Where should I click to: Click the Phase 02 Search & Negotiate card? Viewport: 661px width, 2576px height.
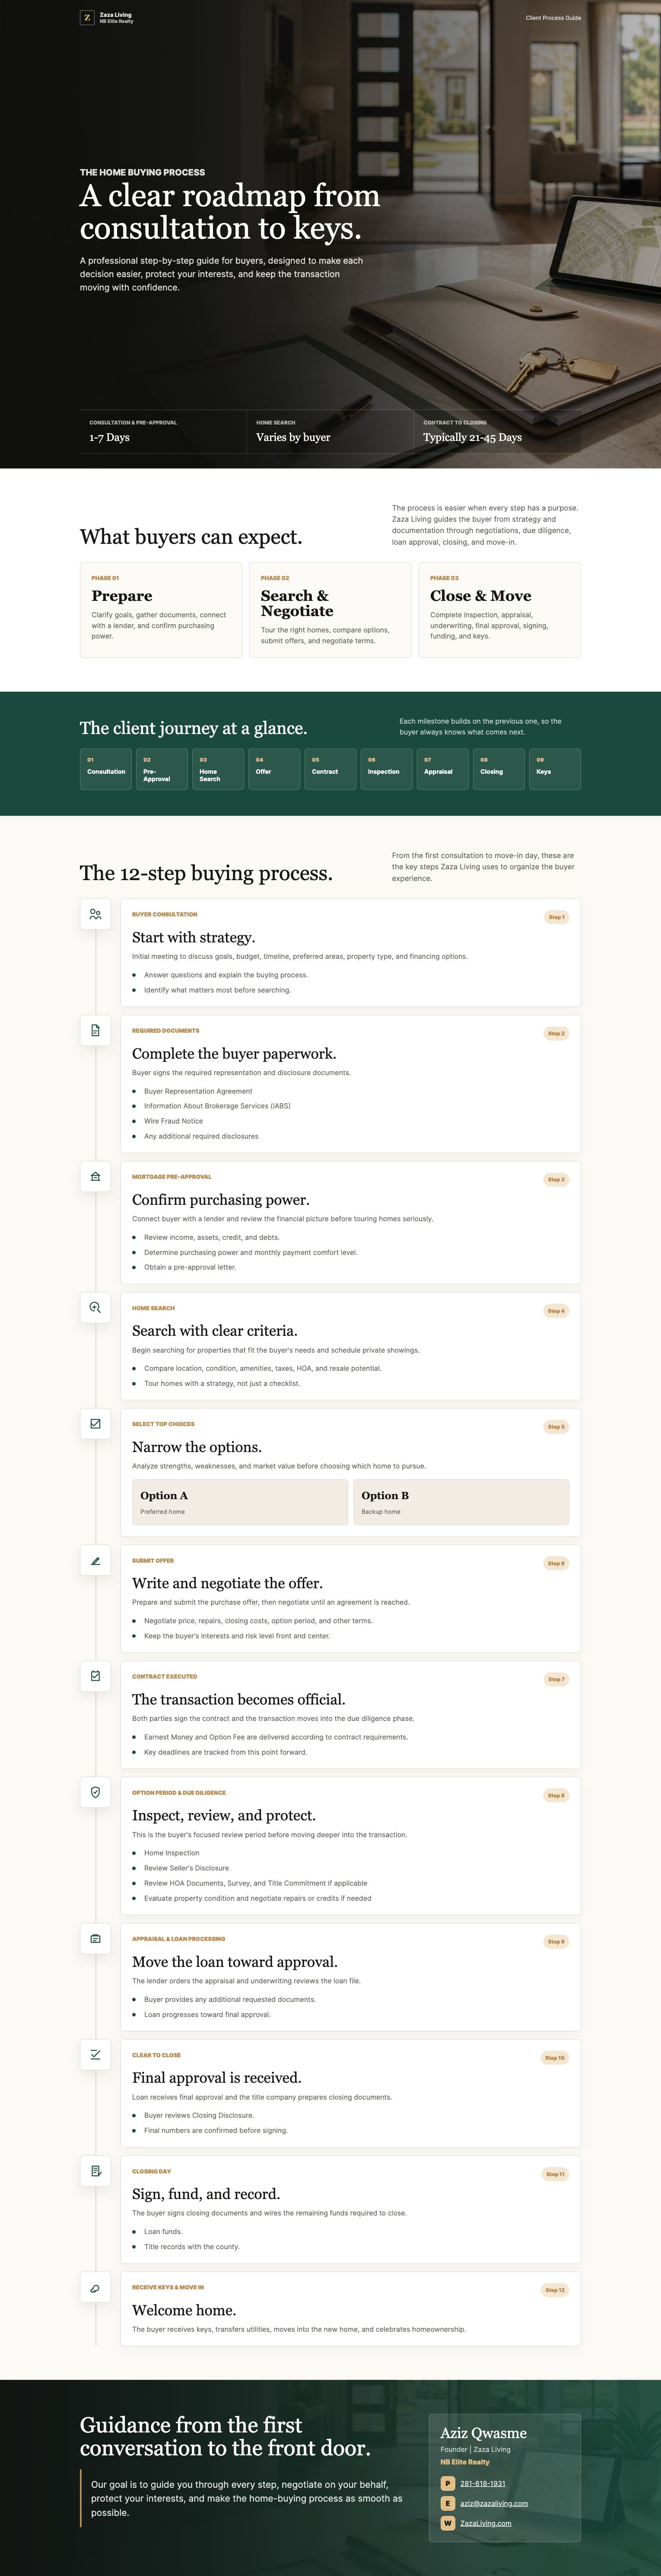point(330,610)
